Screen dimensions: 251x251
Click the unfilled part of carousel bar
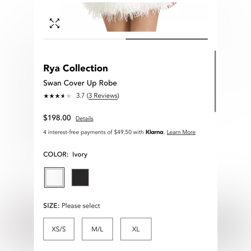[84, 39]
